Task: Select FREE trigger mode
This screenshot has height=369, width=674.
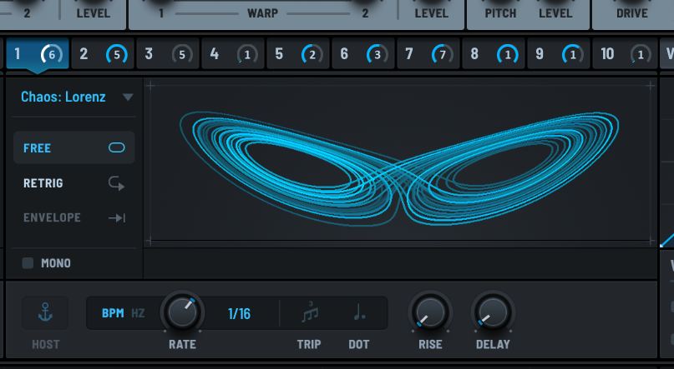Action: pos(74,148)
